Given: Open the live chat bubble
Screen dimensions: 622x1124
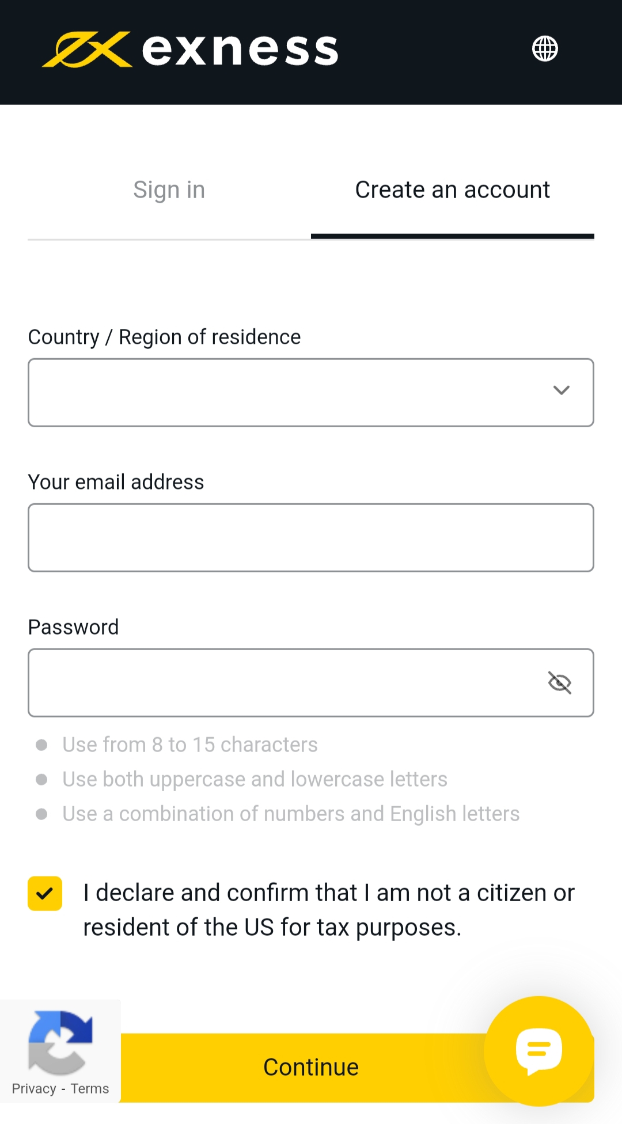Looking at the screenshot, I should pos(538,1050).
